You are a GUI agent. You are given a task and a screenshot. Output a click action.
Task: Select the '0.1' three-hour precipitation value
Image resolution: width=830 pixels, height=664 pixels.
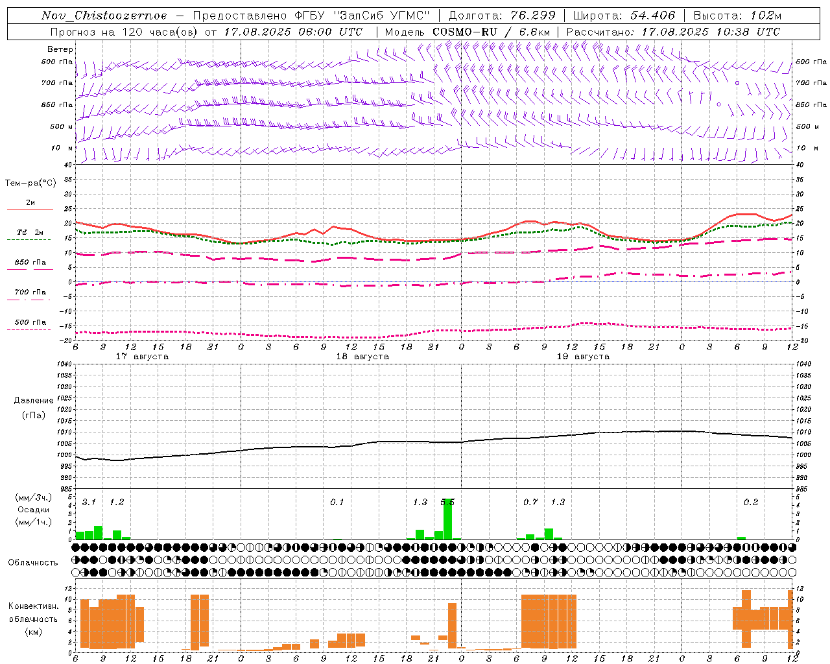coord(337,503)
